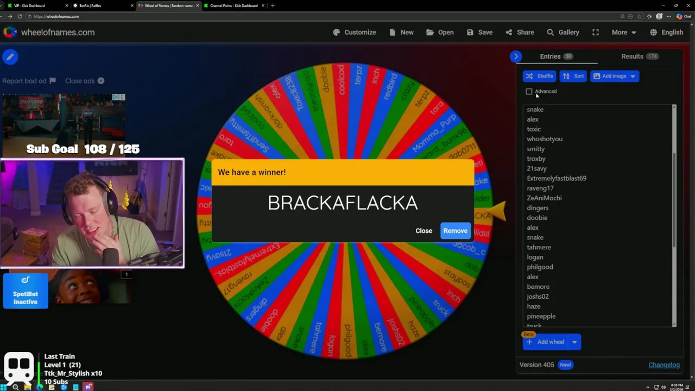Click entry 'philgood' in the list
The width and height of the screenshot is (695, 391).
coord(540,267)
